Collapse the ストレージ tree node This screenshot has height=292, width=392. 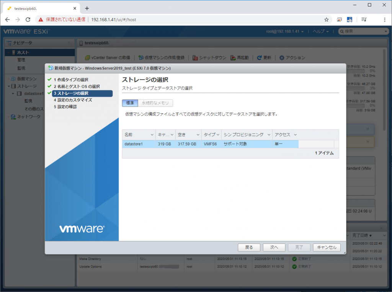(9, 86)
